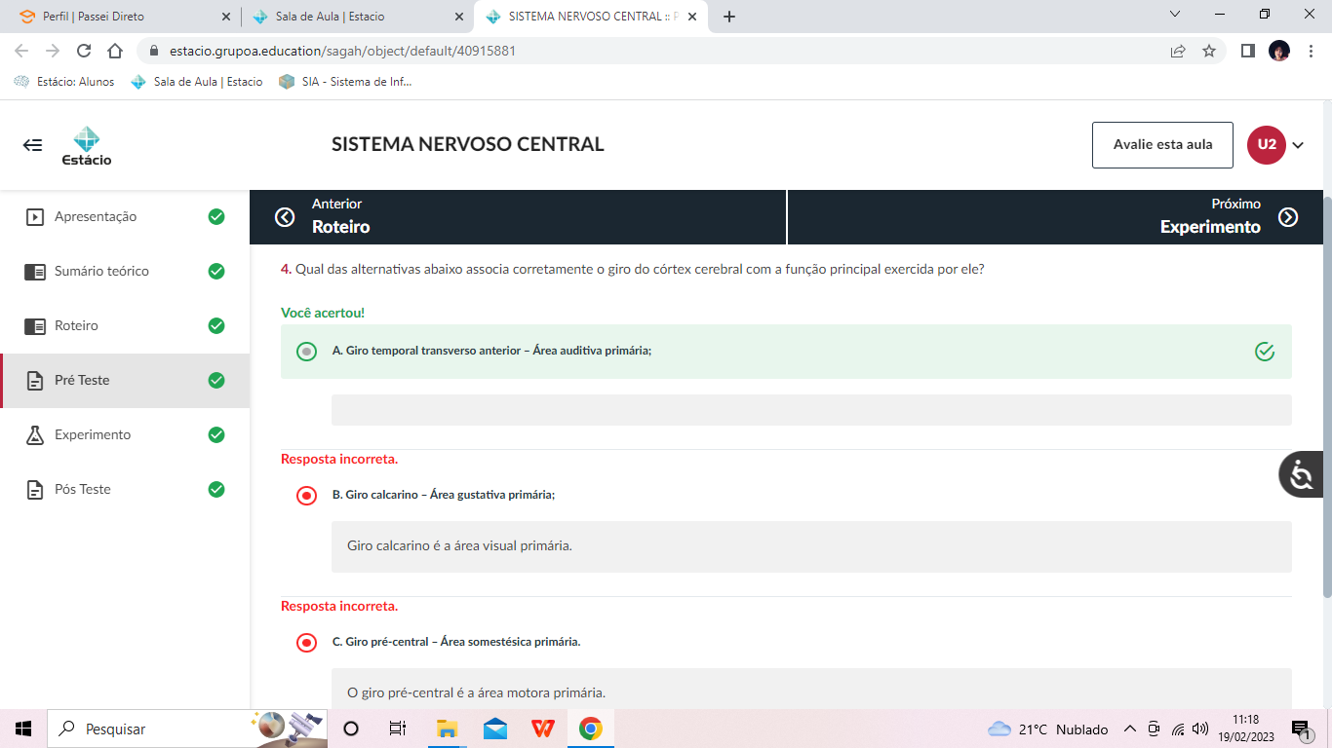Click the Próximo right arrow circle icon
Image resolution: width=1332 pixels, height=748 pixels.
pyautogui.click(x=1288, y=217)
